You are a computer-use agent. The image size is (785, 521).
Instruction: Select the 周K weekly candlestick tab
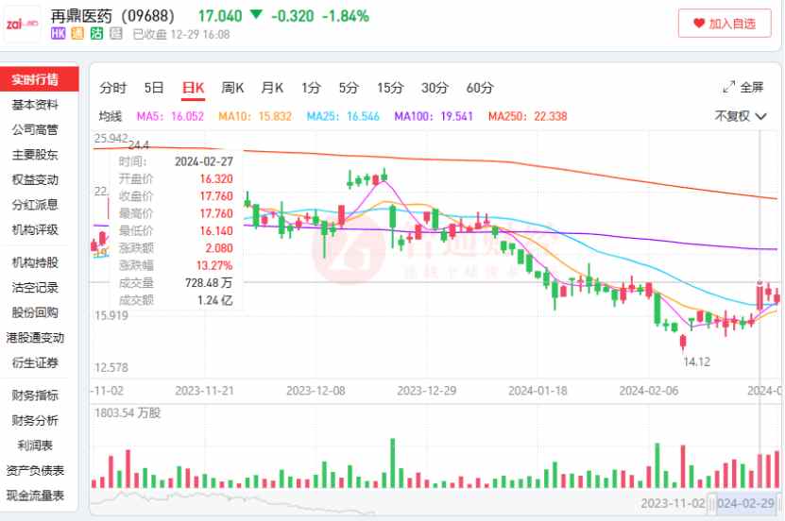tap(232, 88)
